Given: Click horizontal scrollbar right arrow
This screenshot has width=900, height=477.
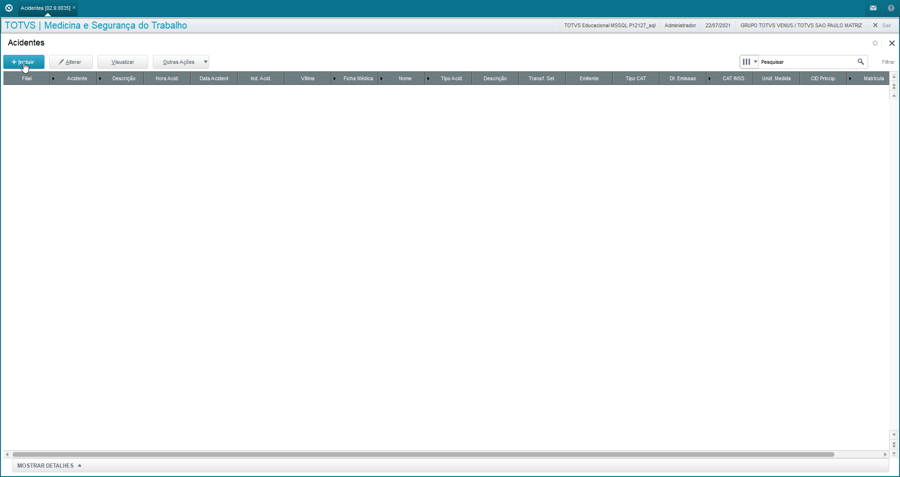Looking at the screenshot, I should (x=885, y=454).
